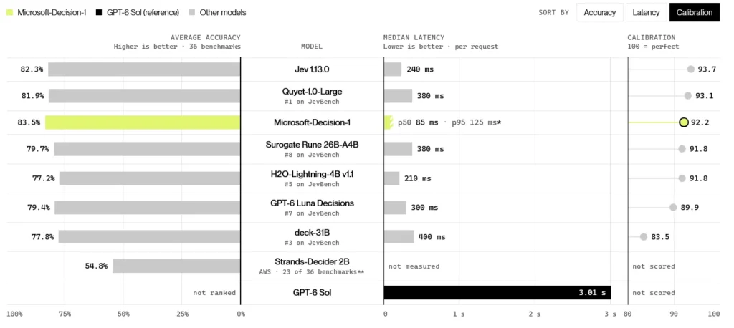Sort the chart by Accuracy
The width and height of the screenshot is (734, 328).
click(600, 13)
